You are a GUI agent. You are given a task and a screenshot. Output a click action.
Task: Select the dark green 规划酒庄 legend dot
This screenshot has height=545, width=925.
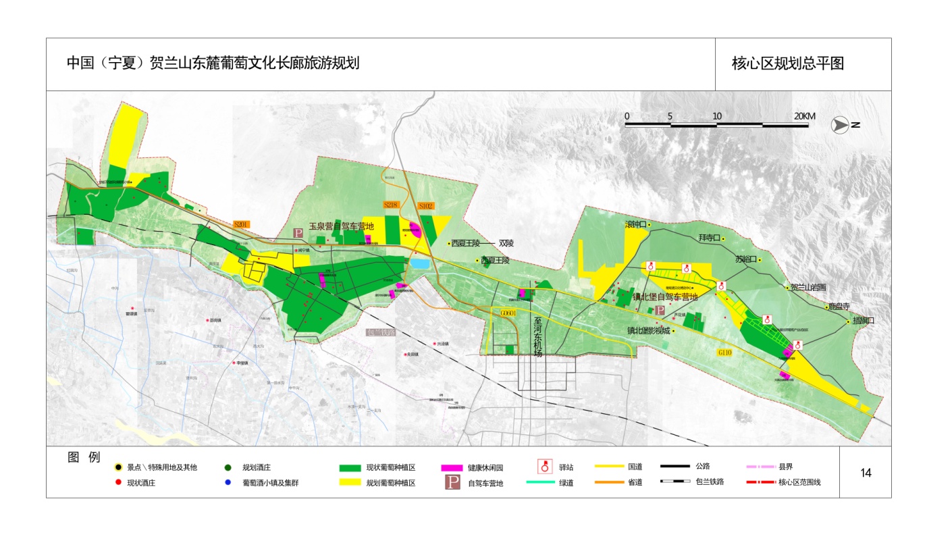[228, 467]
